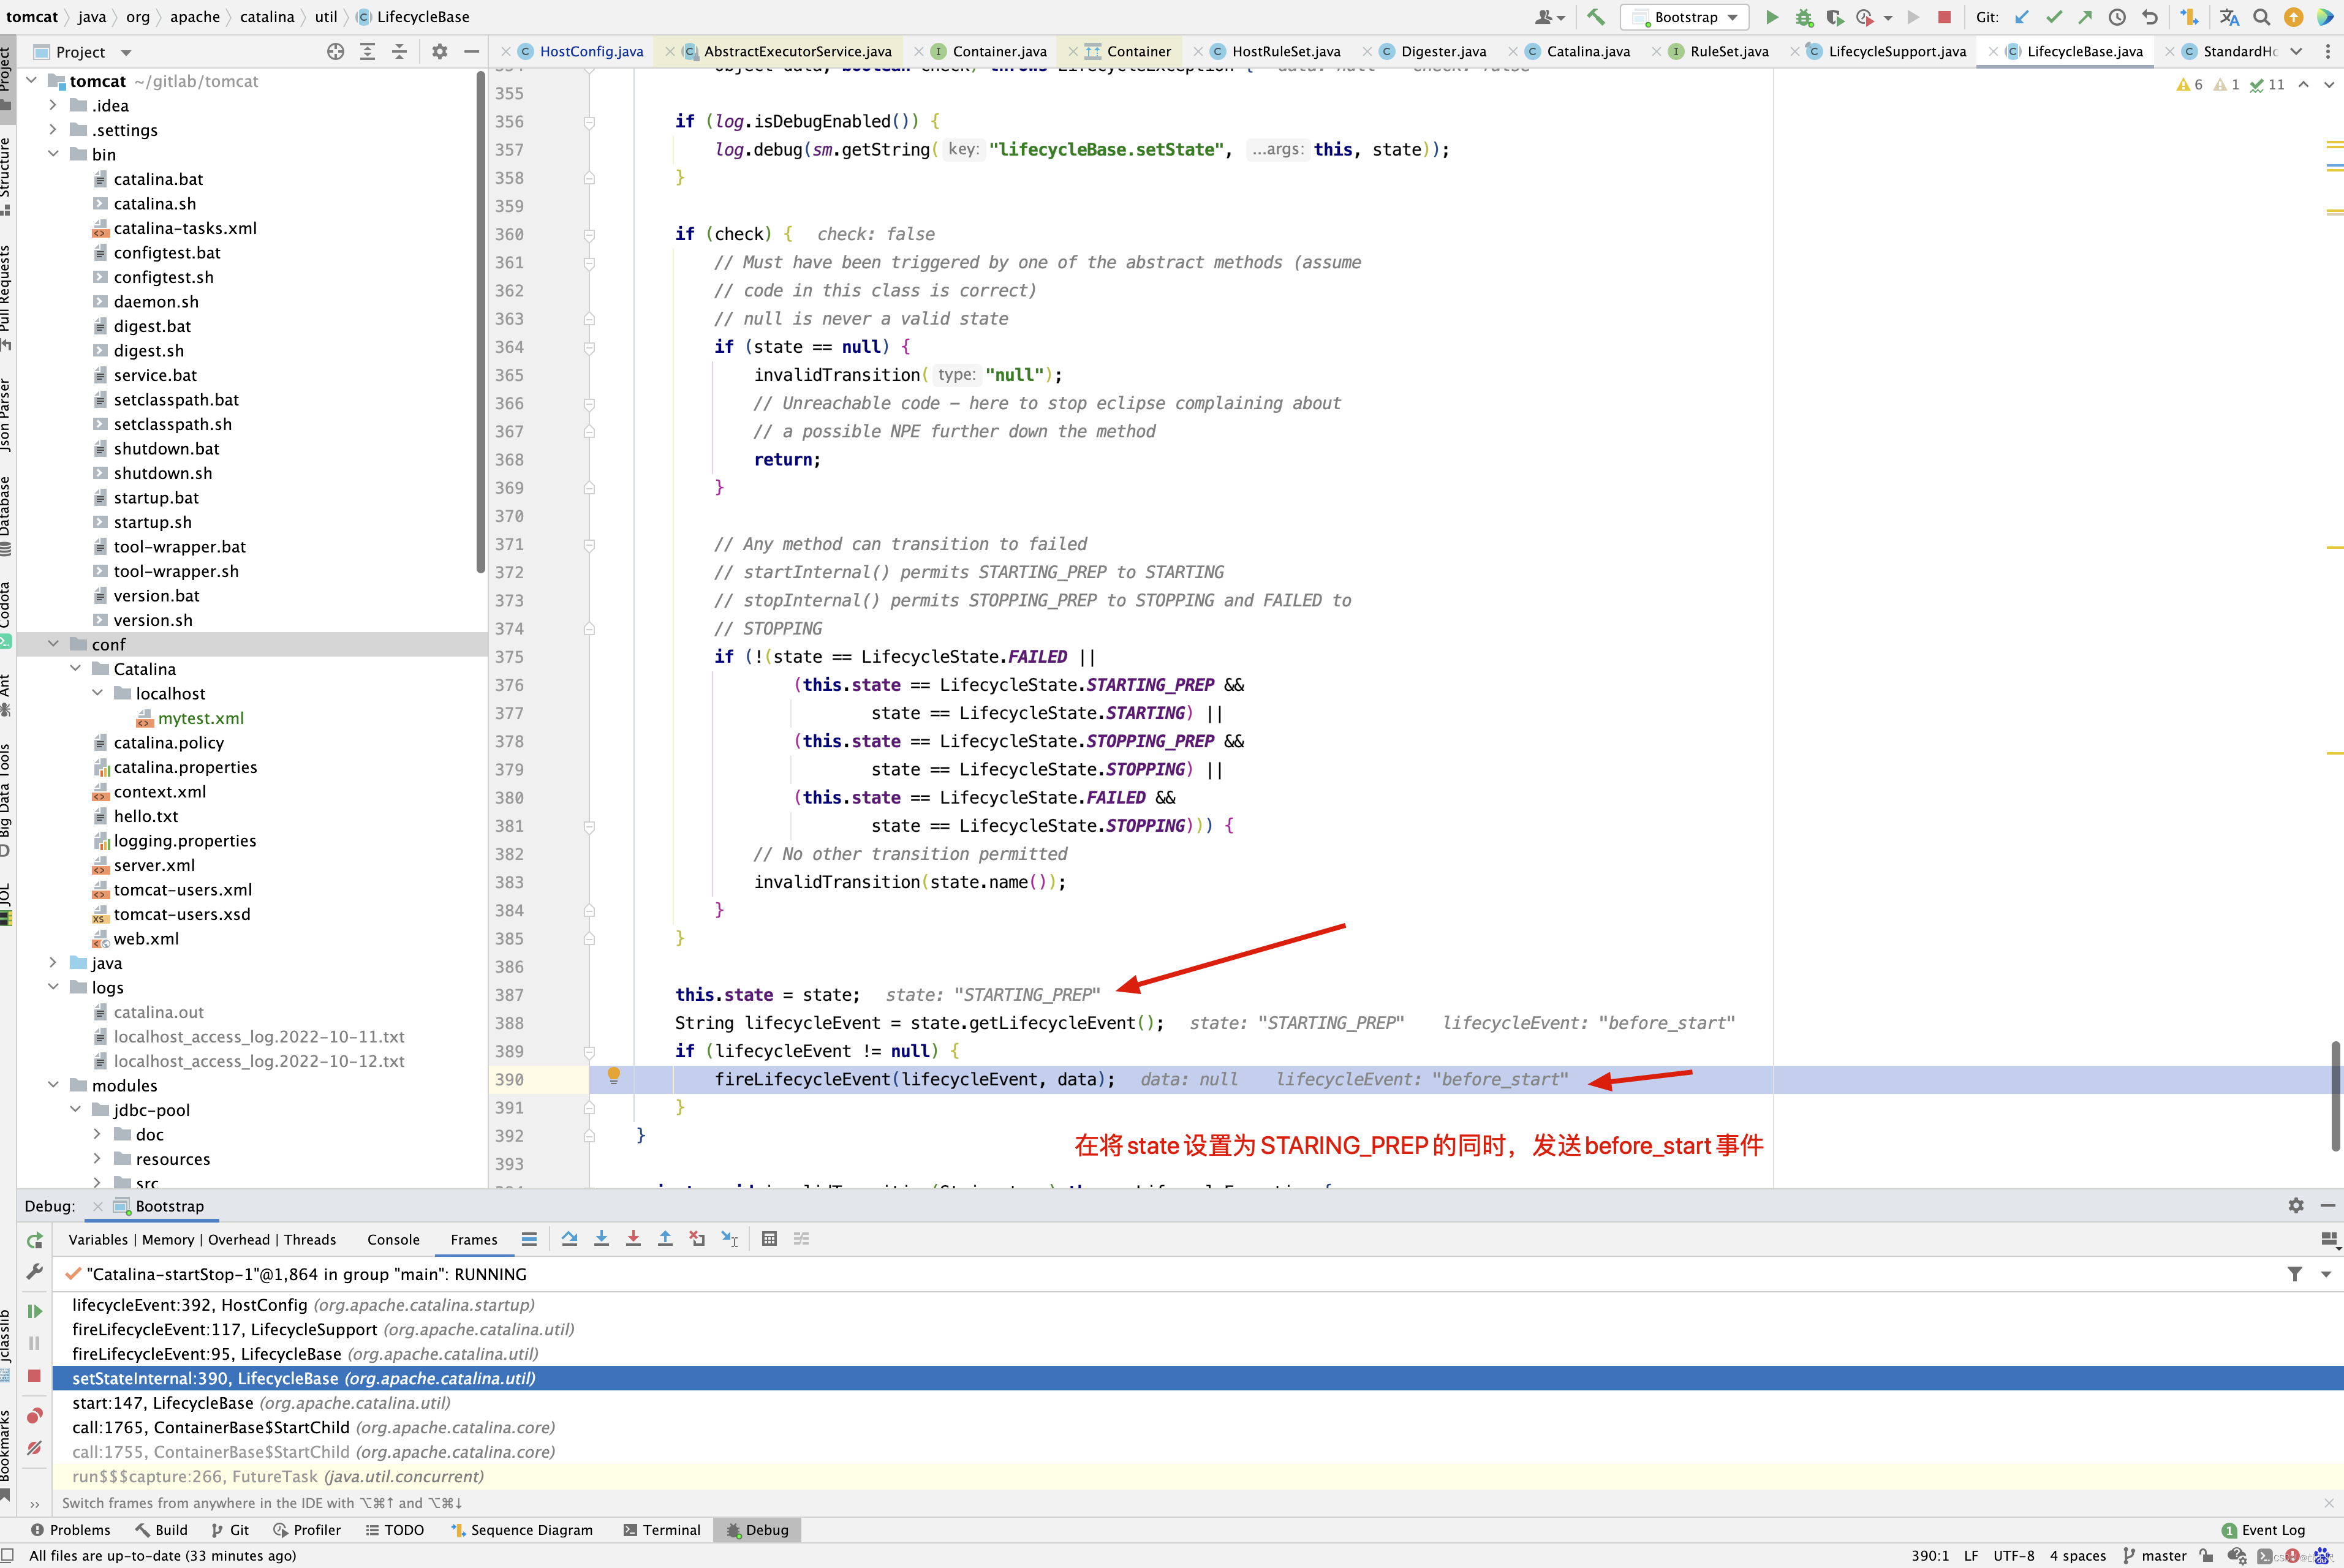
Task: Click Drop Frame icon in debugger
Action: 697,1239
